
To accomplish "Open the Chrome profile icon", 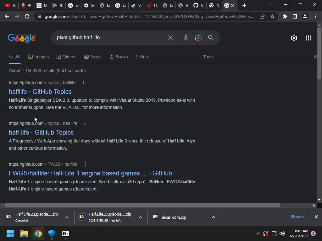I will [x=305, y=16].
